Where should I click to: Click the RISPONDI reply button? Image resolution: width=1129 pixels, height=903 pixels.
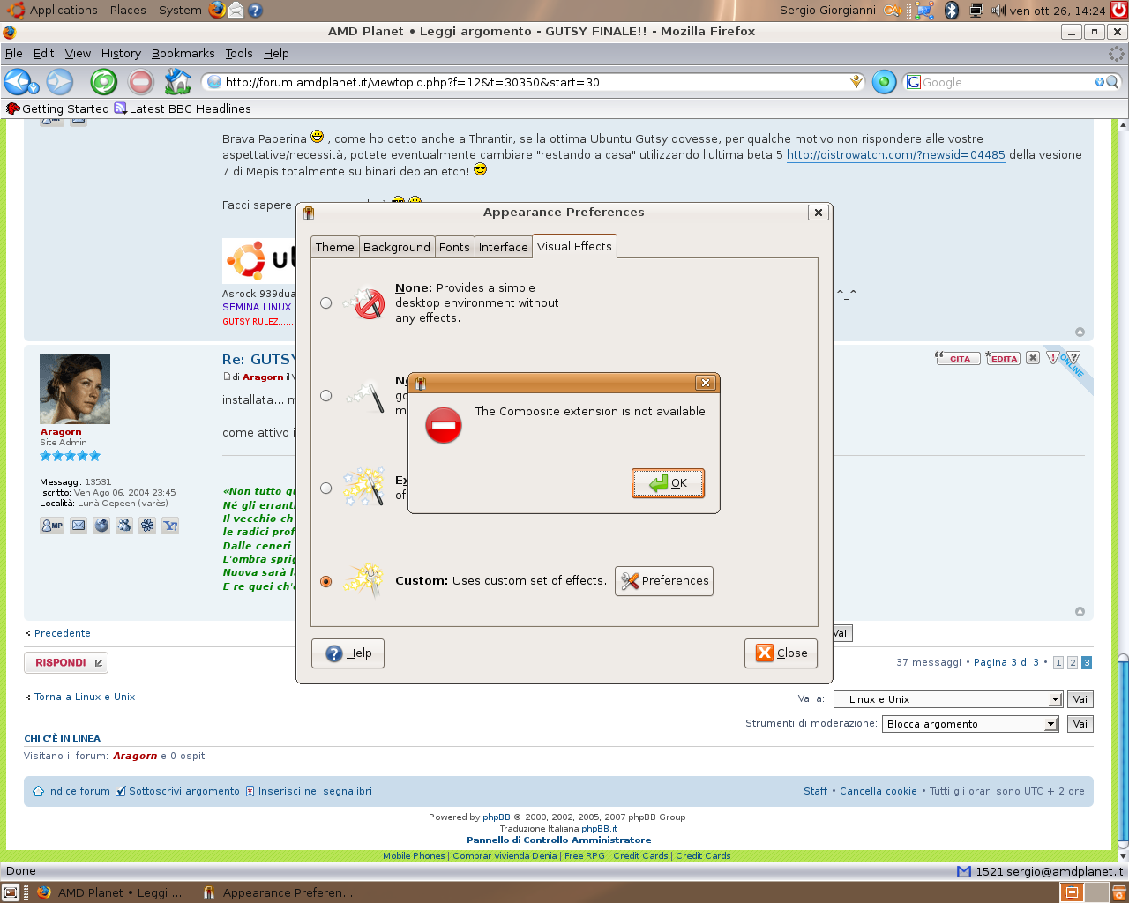(66, 663)
